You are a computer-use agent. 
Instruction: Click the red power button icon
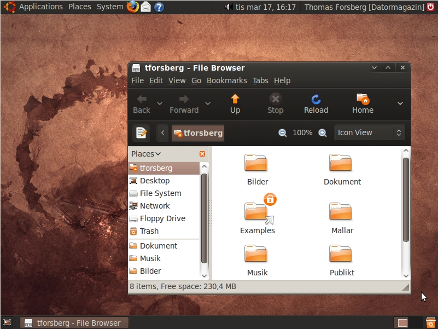[431, 7]
